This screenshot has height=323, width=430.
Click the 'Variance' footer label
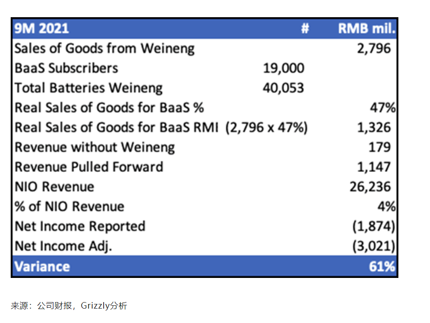pyautogui.click(x=42, y=266)
